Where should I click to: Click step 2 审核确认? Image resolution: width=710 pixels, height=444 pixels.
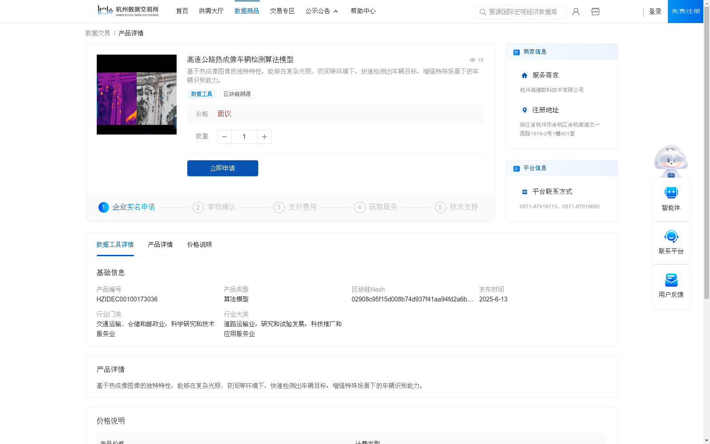pos(214,207)
